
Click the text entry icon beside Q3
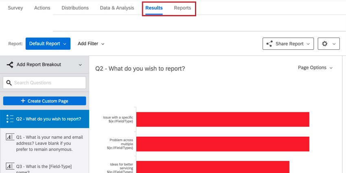(10, 166)
